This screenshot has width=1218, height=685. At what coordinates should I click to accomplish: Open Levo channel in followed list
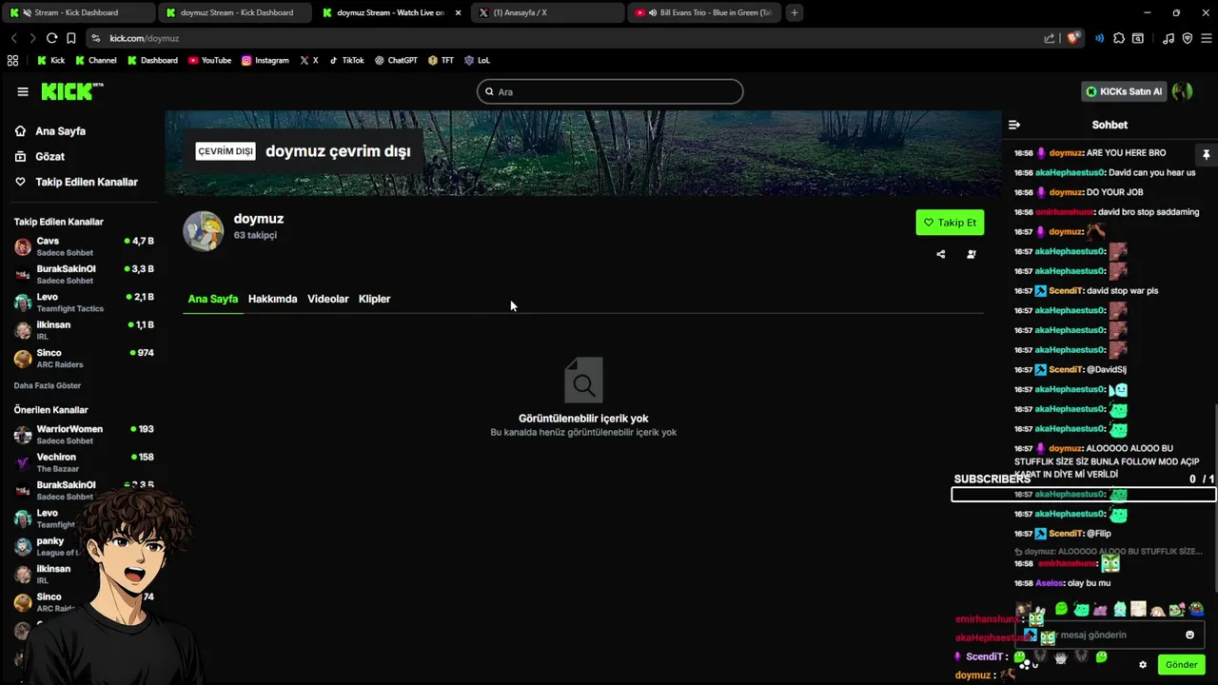pos(84,303)
